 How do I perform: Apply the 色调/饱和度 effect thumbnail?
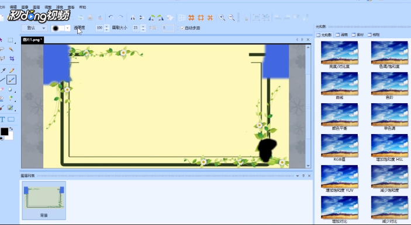389,52
